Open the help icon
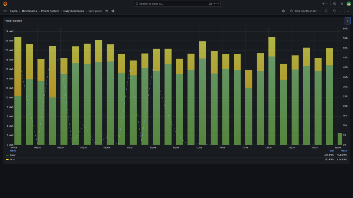 coord(335,4)
